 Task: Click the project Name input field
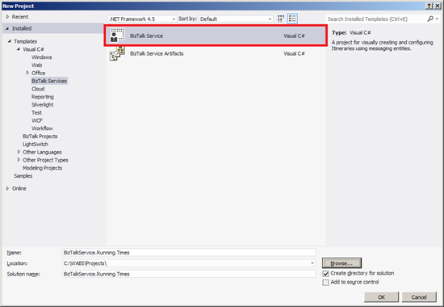coord(189,252)
